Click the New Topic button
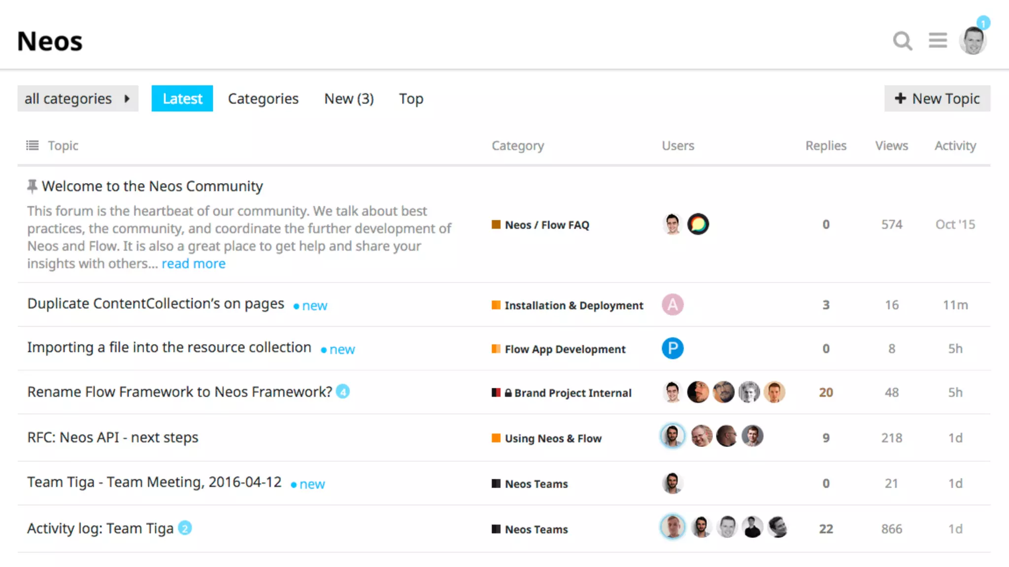1009x567 pixels. [x=937, y=98]
